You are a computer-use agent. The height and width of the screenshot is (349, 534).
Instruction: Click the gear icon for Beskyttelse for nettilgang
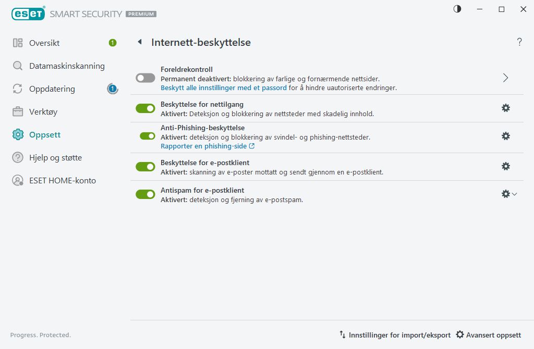[x=505, y=108]
